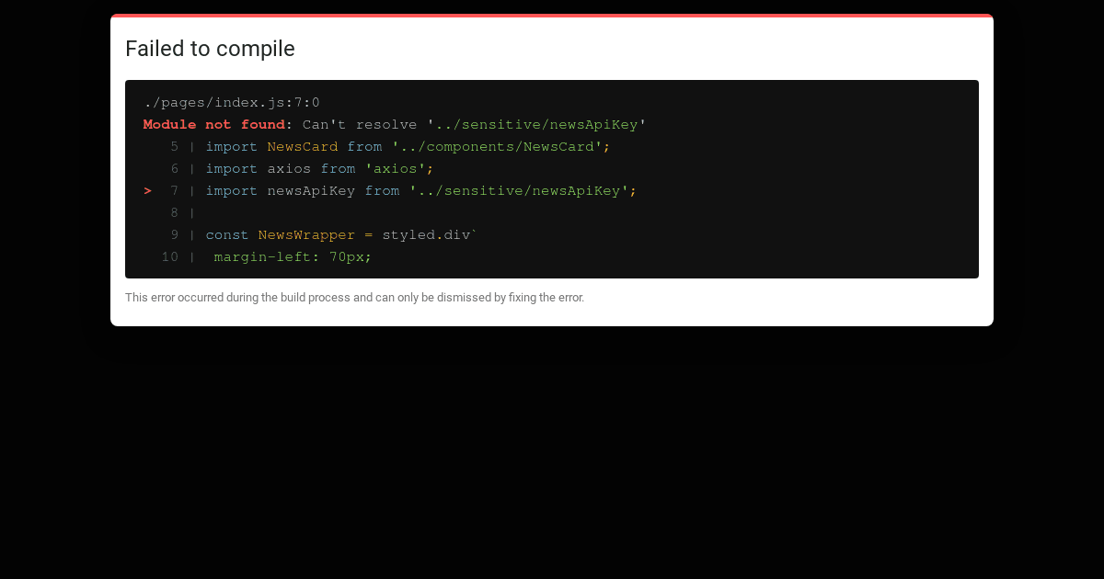Click the red error indicator arrow on line 7

[147, 190]
